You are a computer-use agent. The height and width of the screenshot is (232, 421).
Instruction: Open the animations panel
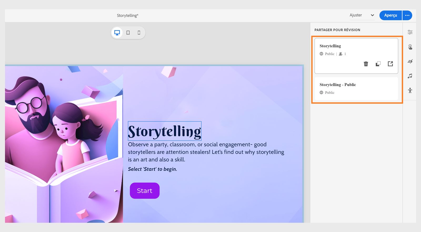(410, 61)
